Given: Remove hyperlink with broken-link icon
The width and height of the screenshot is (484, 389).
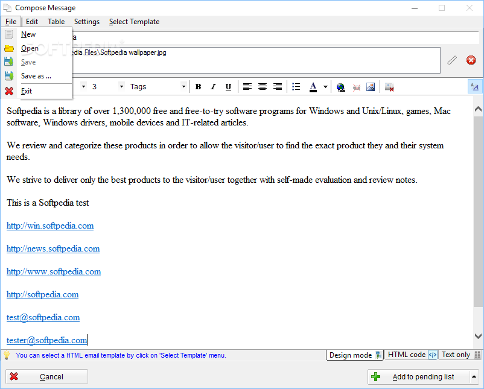Looking at the screenshot, I should (357, 87).
